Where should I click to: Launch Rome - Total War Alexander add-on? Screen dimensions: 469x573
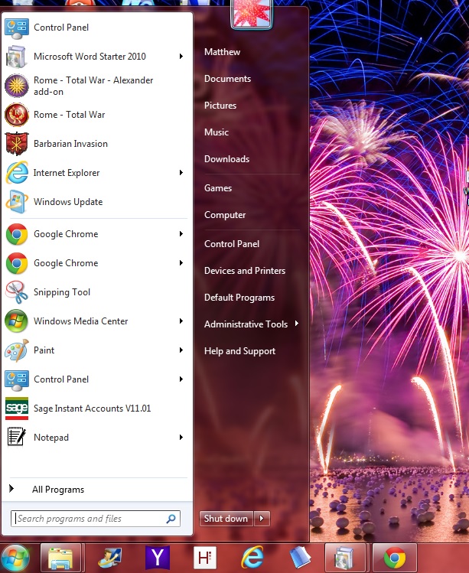point(92,86)
